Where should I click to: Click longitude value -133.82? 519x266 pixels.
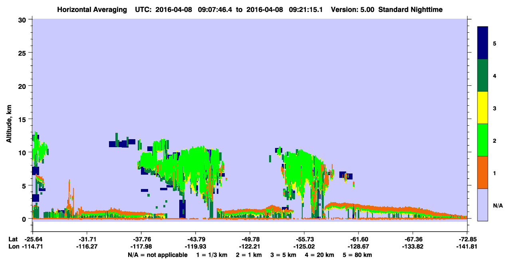pos(413,246)
